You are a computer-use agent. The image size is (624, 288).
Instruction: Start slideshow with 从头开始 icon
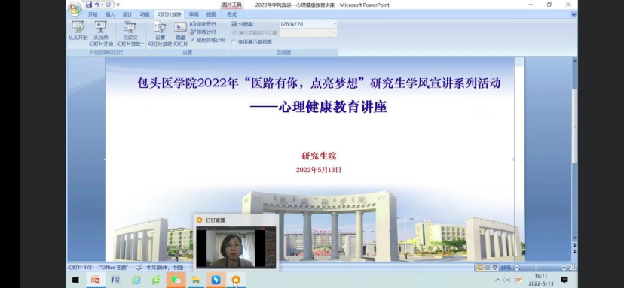click(78, 31)
